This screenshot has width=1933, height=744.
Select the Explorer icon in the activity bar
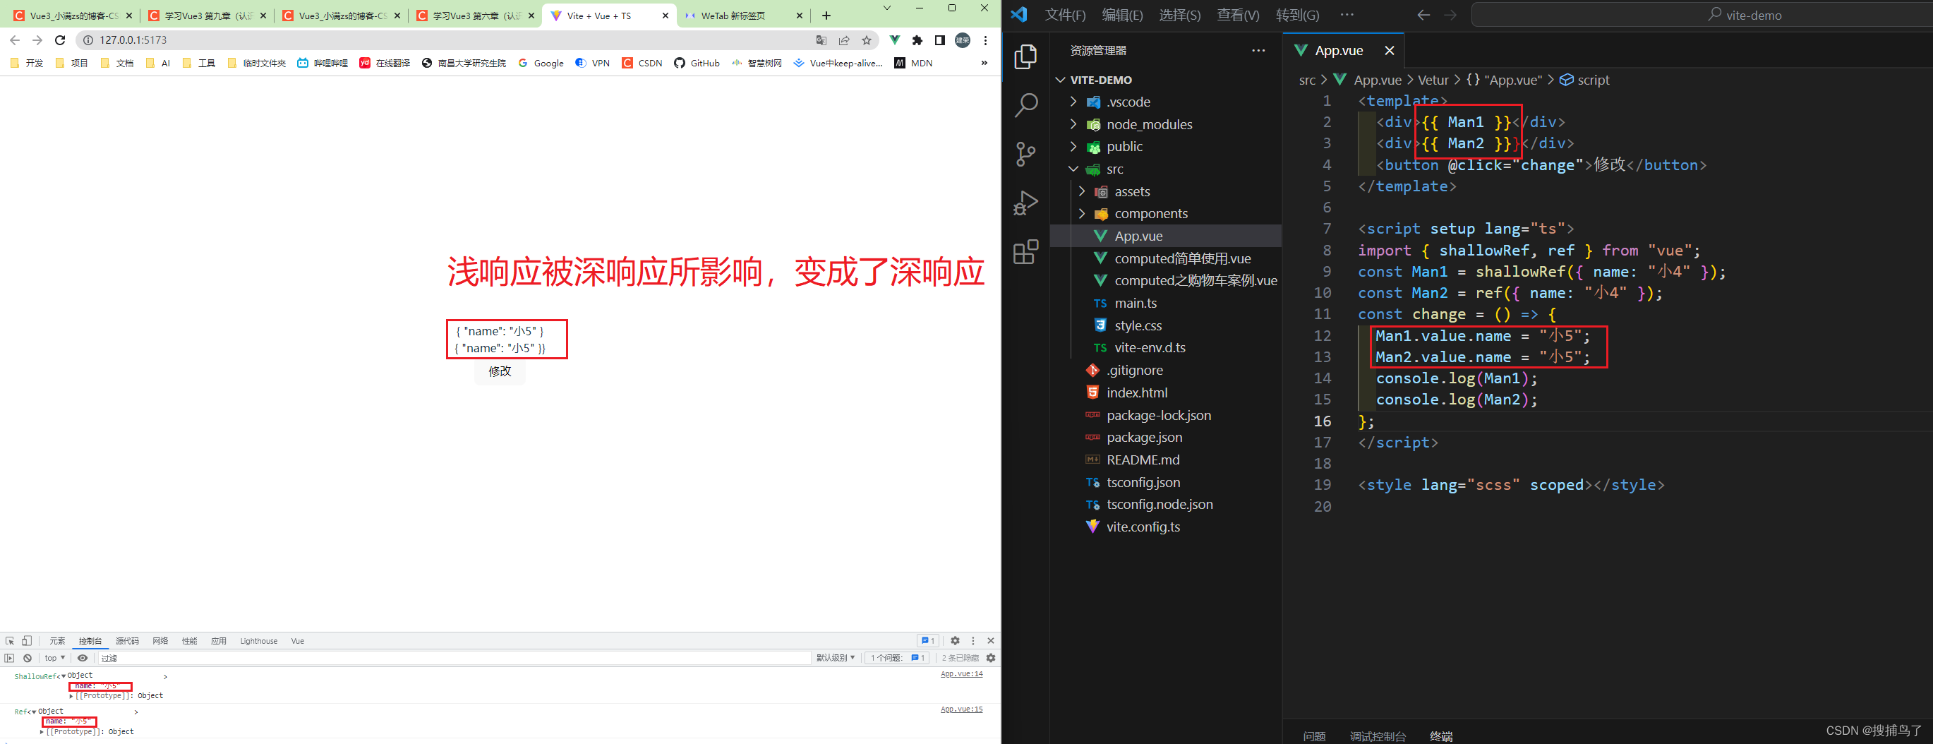1025,56
